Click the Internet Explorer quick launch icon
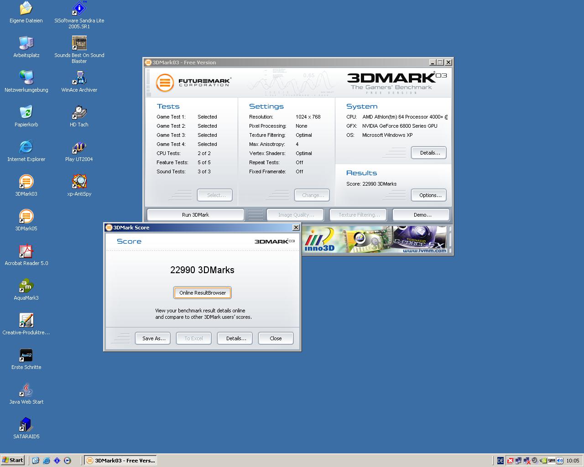 [x=47, y=461]
